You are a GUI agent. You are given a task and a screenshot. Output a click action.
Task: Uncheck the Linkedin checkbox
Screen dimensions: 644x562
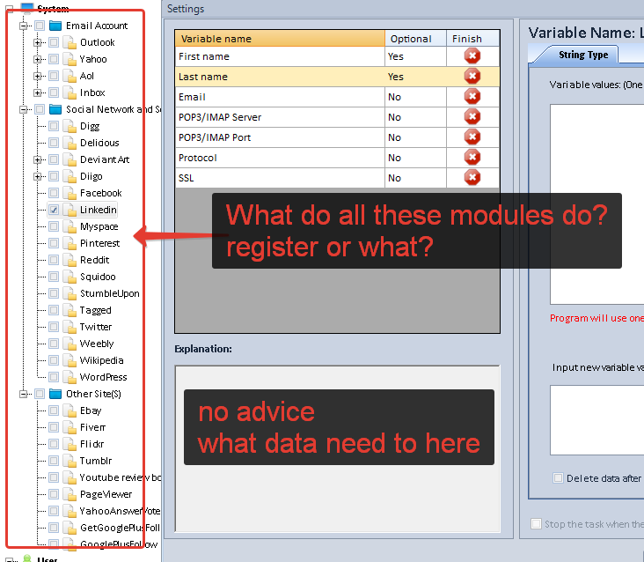click(54, 210)
